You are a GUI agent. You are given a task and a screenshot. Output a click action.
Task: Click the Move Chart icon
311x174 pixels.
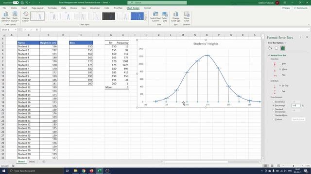point(187,14)
